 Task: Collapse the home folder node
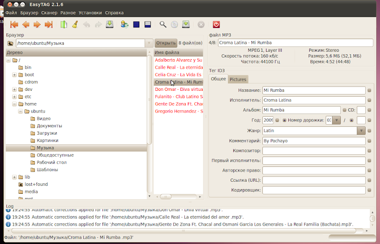tap(15, 104)
